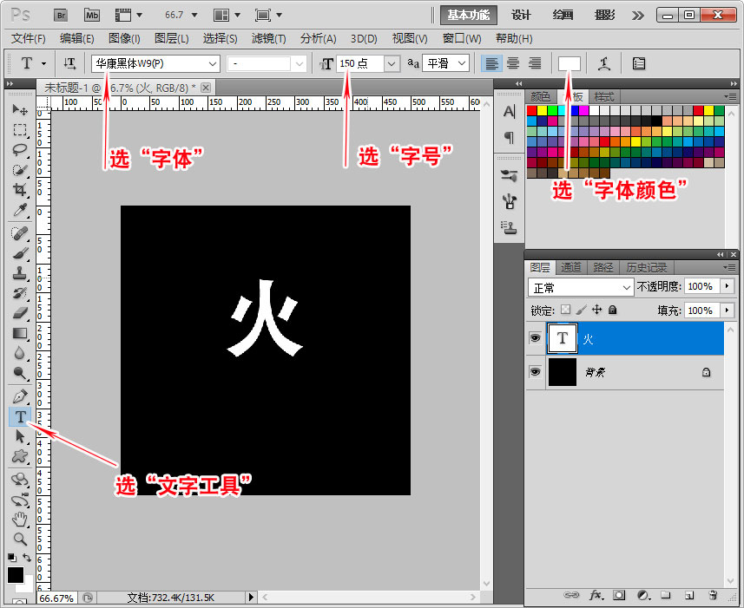
Task: Switch to 基本功能 workspace
Action: (468, 15)
